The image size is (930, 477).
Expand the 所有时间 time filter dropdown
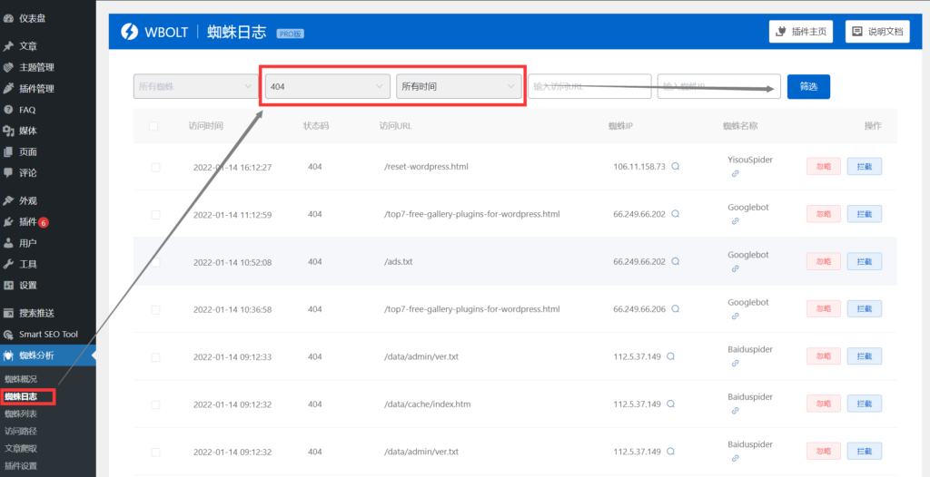coord(459,86)
